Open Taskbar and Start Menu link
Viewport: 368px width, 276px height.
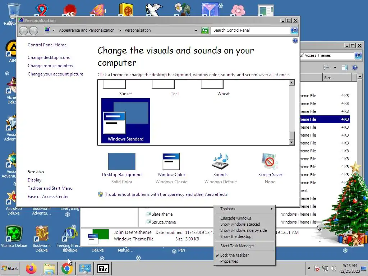click(x=50, y=188)
